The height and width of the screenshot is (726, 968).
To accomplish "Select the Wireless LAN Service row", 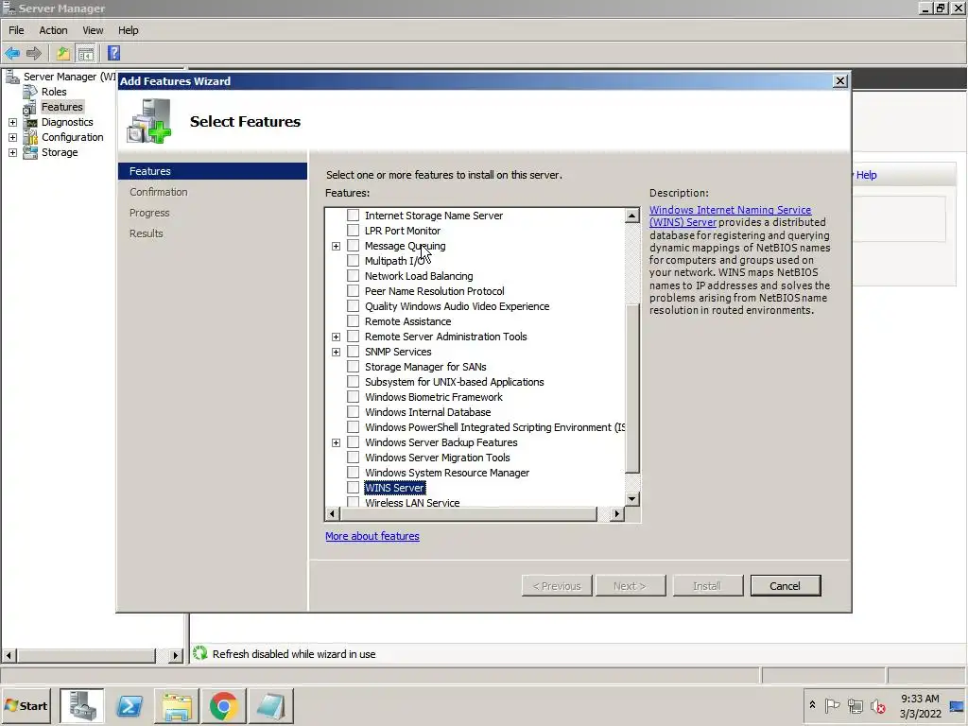I will tap(412, 503).
